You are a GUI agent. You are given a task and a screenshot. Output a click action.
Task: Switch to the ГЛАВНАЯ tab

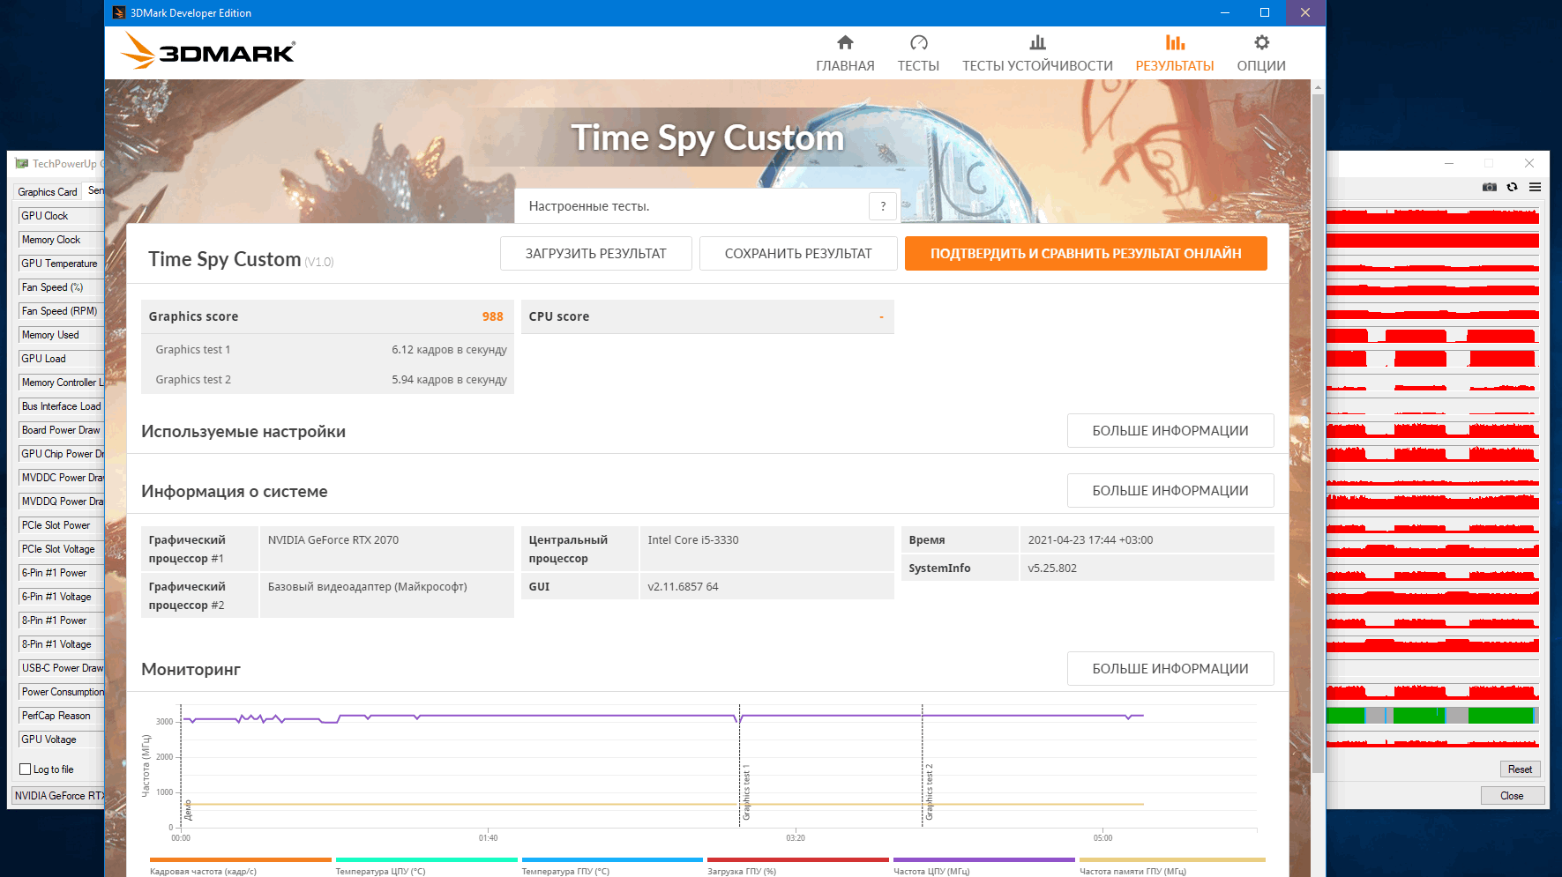pos(845,54)
